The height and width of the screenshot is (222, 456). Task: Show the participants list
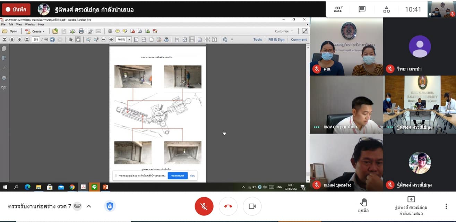(x=338, y=9)
